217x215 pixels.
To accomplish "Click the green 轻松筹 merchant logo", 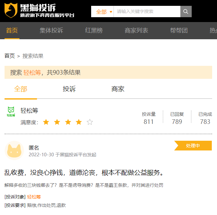I will pos(11,112).
